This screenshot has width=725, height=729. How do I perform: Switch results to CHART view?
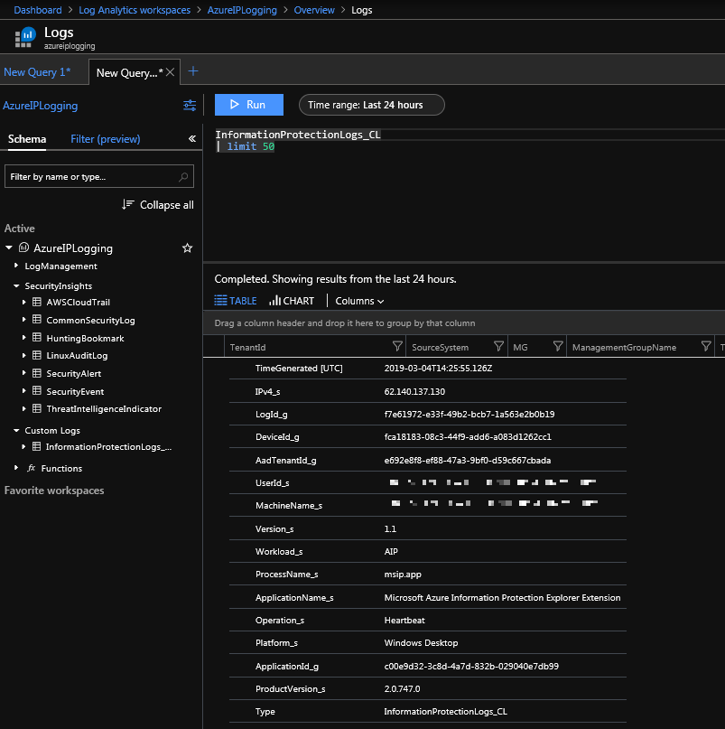(292, 301)
